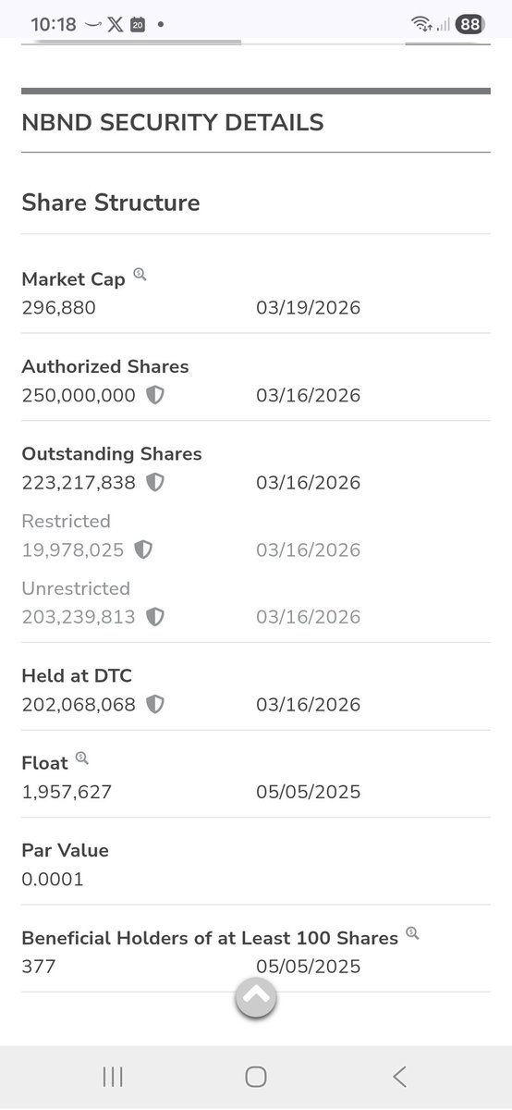Tap the shield icon next to Restricted shares
512x1110 pixels.
point(143,549)
